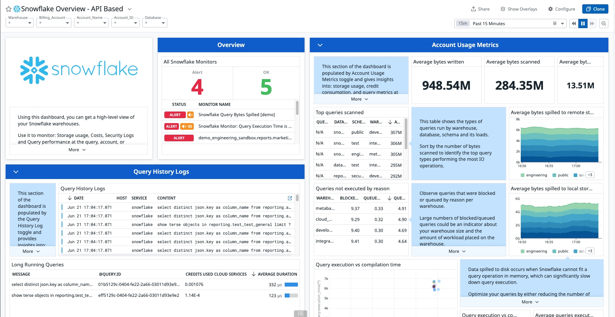
Task: Clone this dashboard
Action: [595, 9]
